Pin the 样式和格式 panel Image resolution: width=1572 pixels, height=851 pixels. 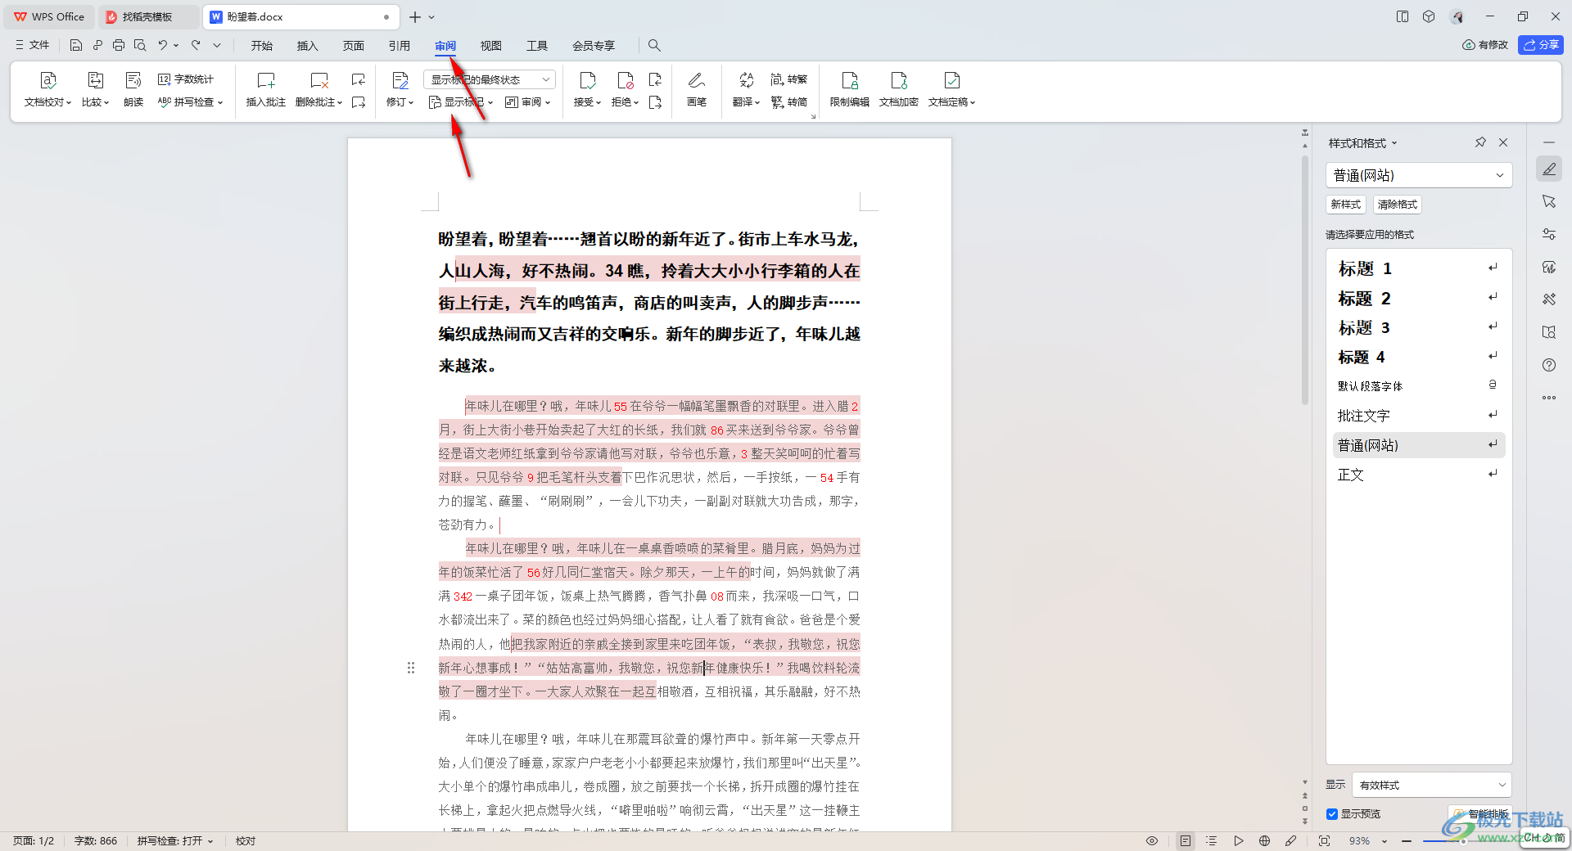(x=1480, y=142)
